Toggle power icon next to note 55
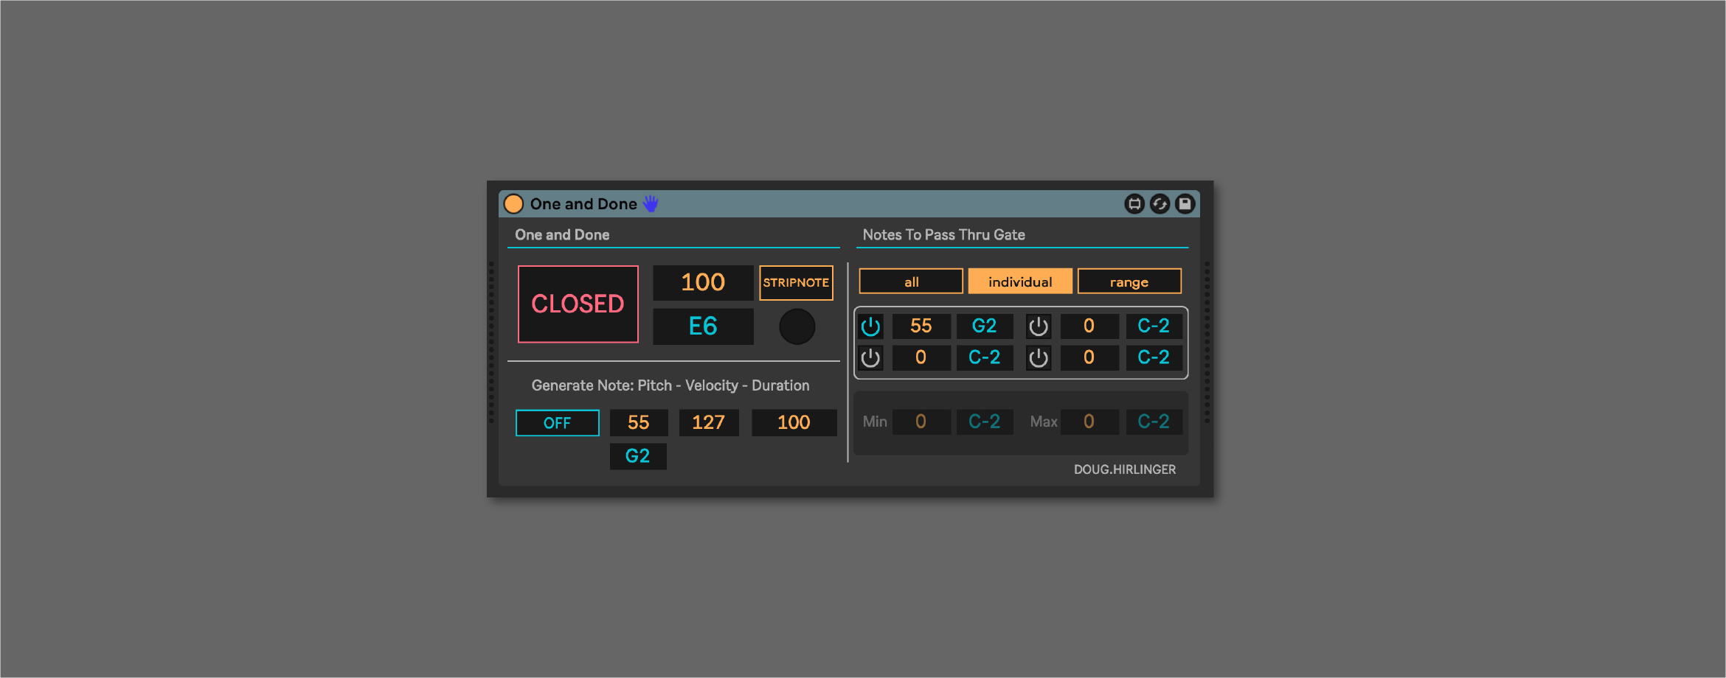 (x=871, y=326)
